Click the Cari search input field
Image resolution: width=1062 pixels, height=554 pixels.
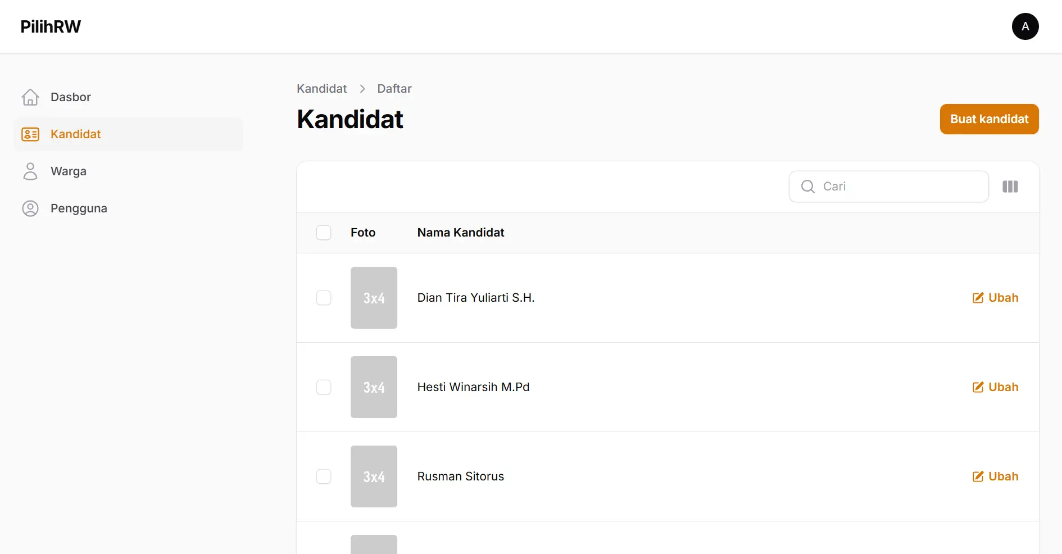click(888, 187)
